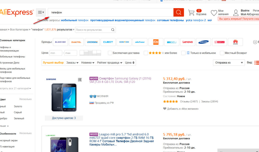Viewport: 259px width, 152px height.
Task: Click the сотовые телефоны suggestion
Action: point(170,20)
